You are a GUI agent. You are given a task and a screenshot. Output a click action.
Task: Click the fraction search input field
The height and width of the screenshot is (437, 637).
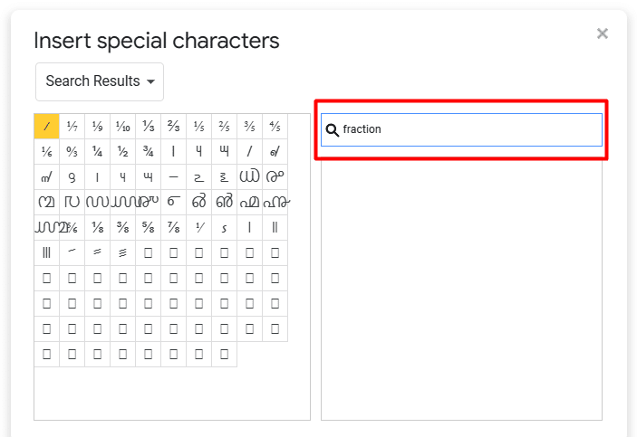click(x=469, y=129)
